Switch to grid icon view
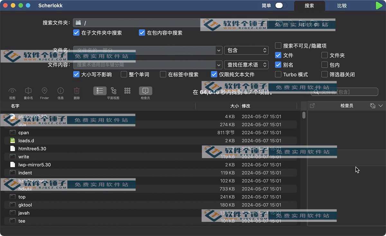386x236 pixels. 127,91
